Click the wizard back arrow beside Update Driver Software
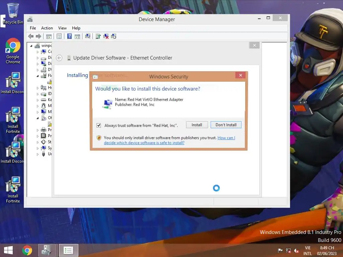The height and width of the screenshot is (257, 343). [59, 58]
